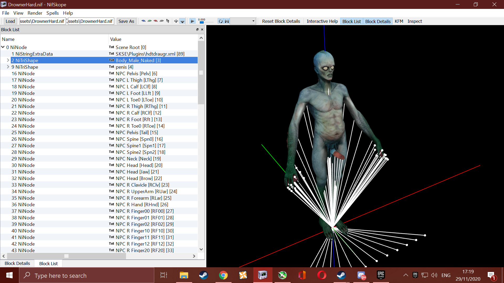
Task: Toggle the switch animation button
Action: pos(227,21)
